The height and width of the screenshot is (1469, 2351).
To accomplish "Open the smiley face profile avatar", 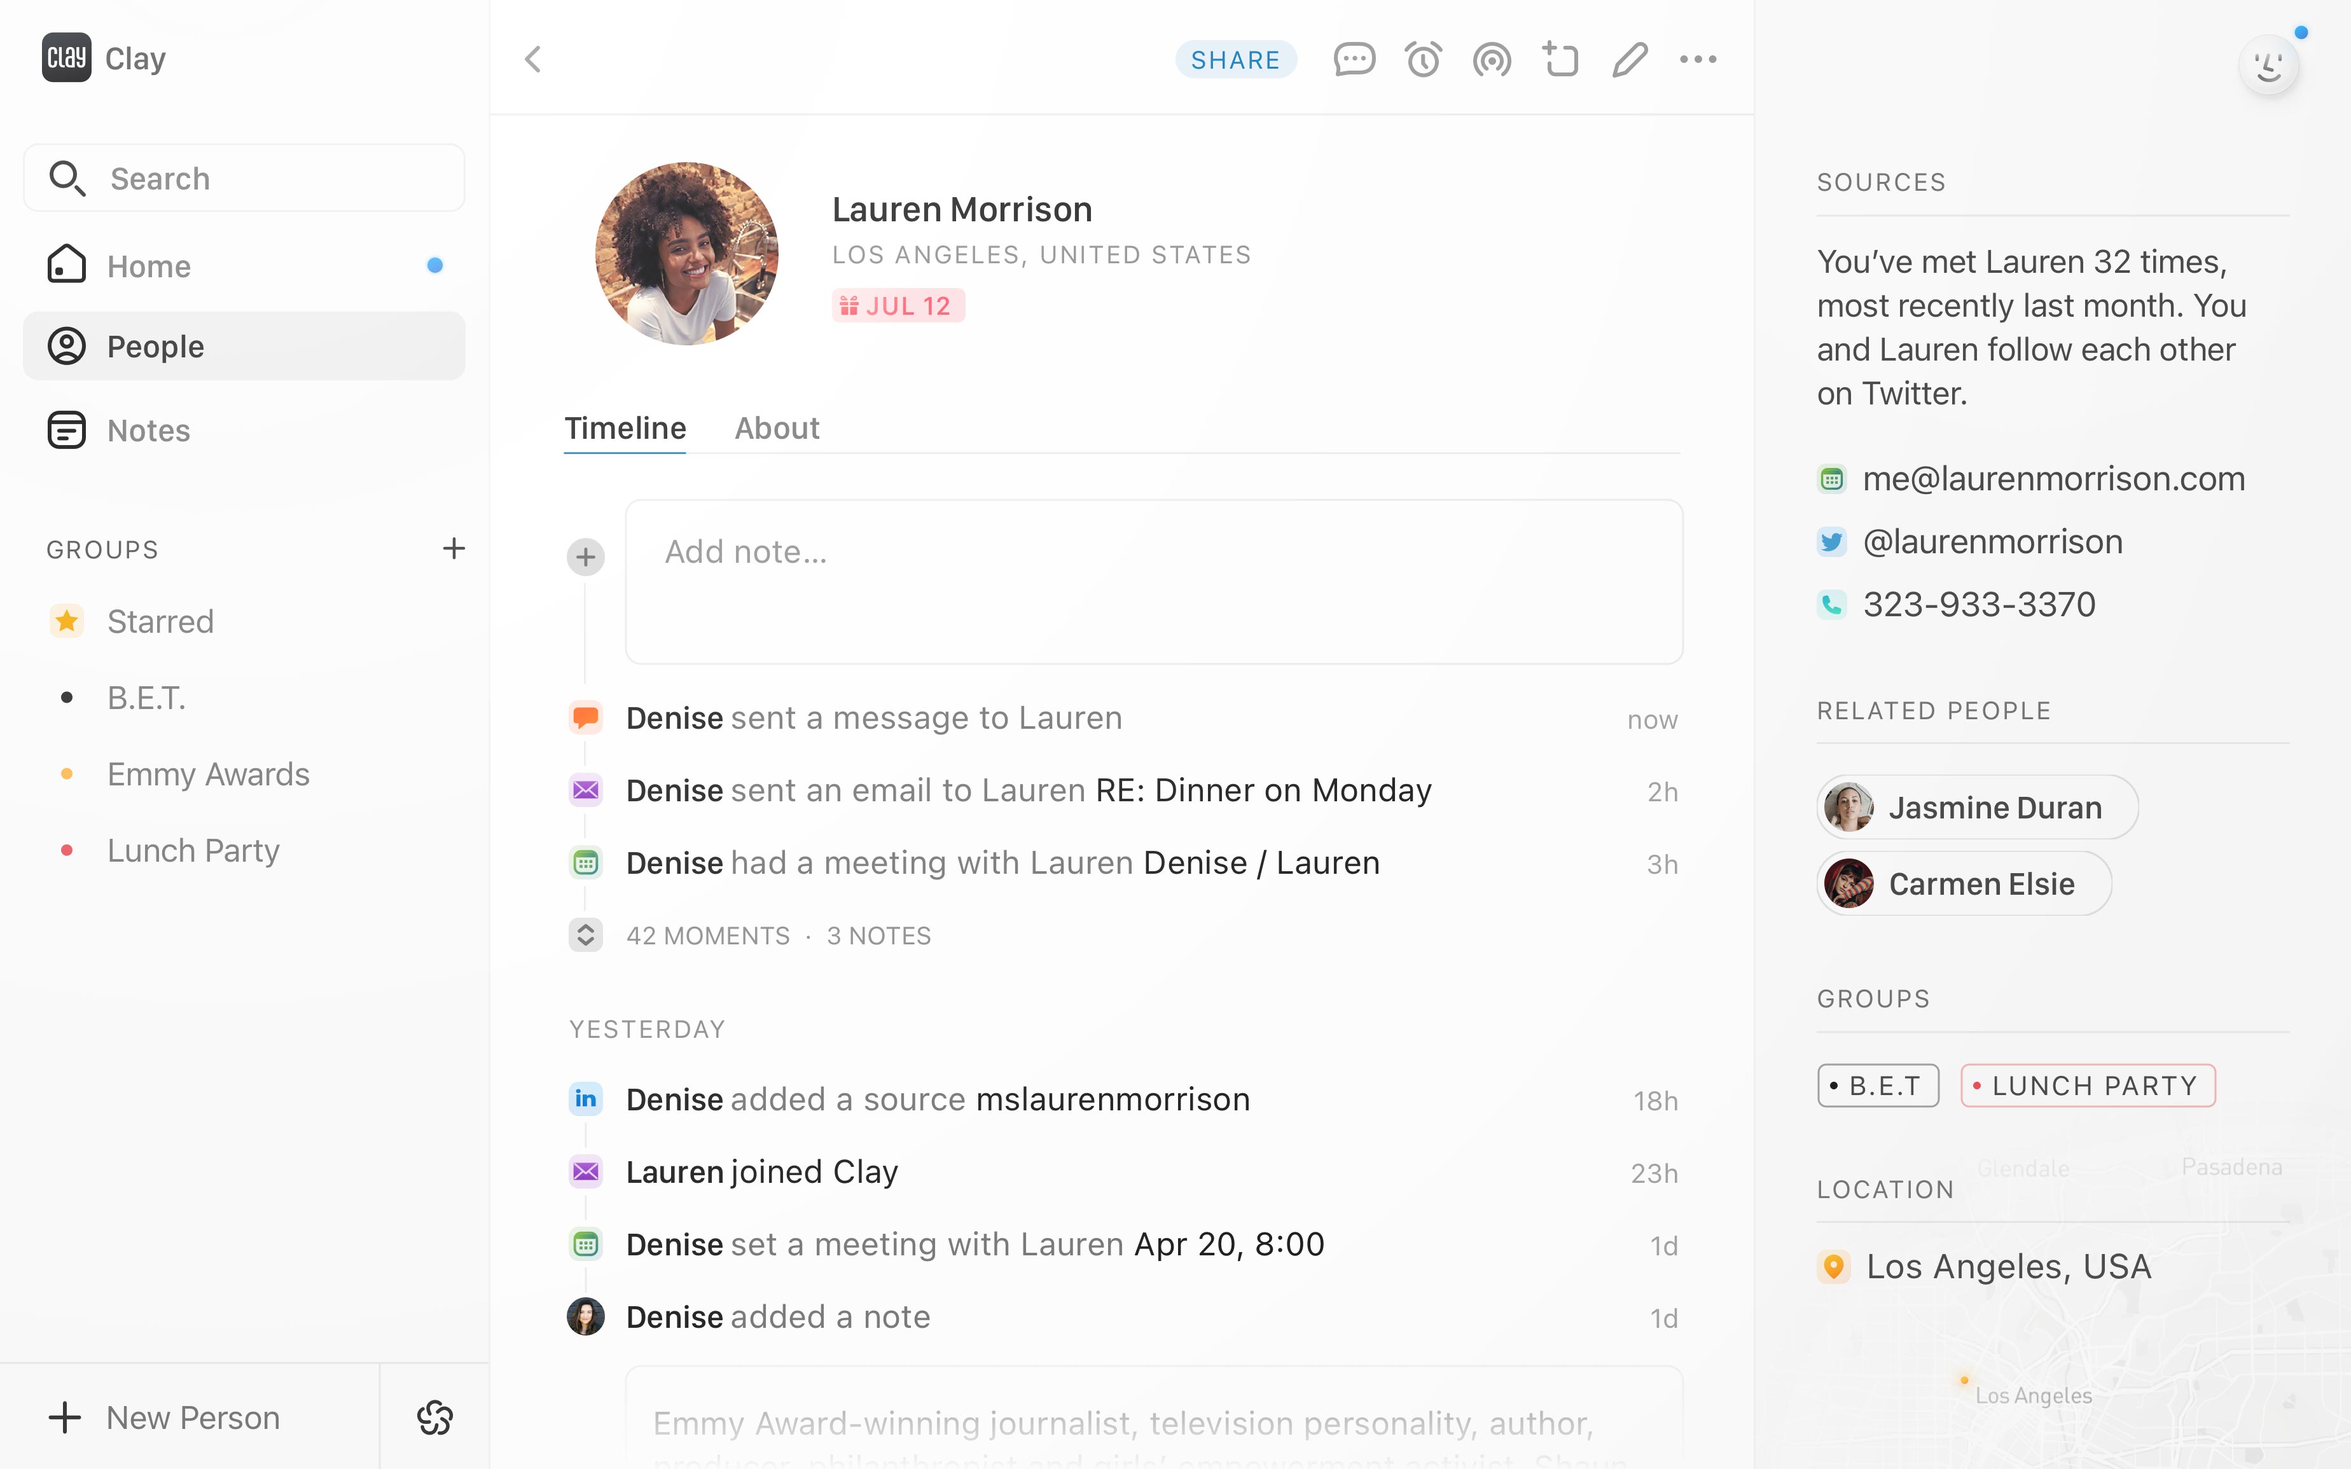I will click(x=2268, y=65).
